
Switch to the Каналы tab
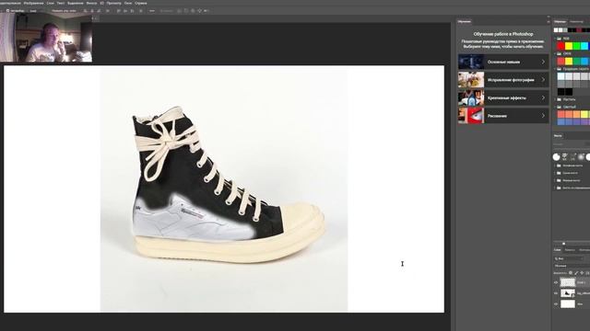click(570, 250)
